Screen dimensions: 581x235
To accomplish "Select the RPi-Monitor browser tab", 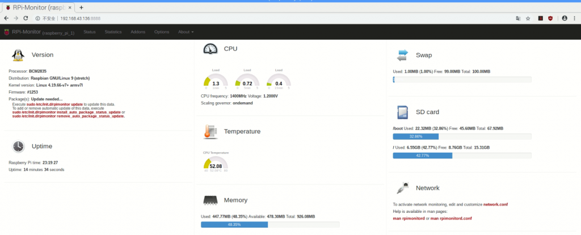I will (39, 7).
